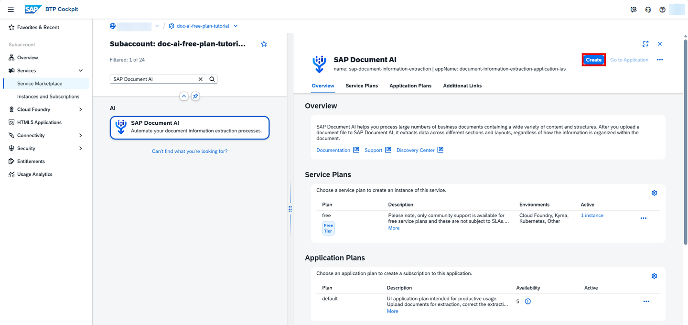
Task: Pin the header with the pin icon
Action: (195, 96)
